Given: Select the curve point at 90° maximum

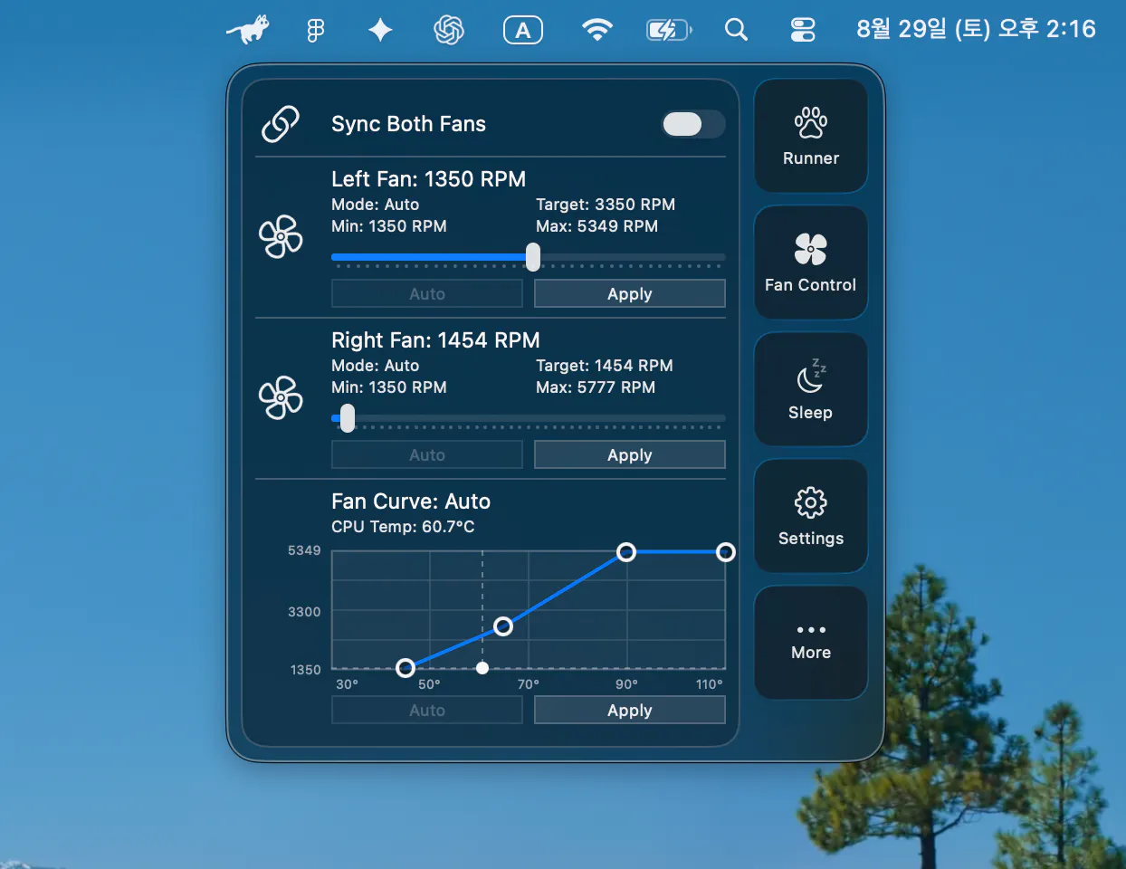Looking at the screenshot, I should click(626, 552).
